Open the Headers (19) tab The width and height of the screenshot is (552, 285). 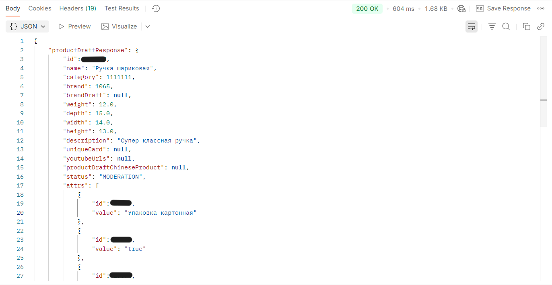click(78, 8)
